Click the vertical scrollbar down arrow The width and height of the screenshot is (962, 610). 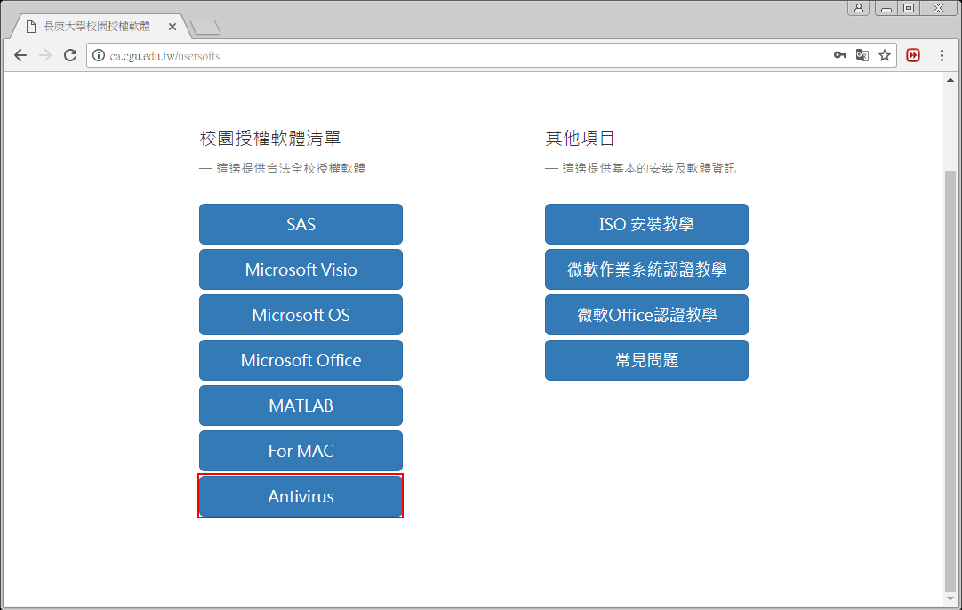[x=950, y=598]
